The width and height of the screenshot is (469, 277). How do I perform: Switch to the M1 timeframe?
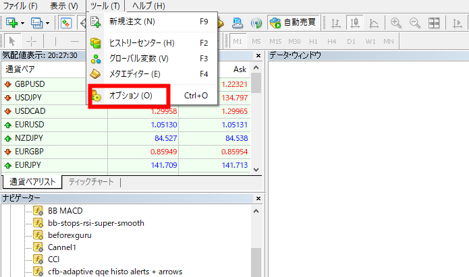238,41
